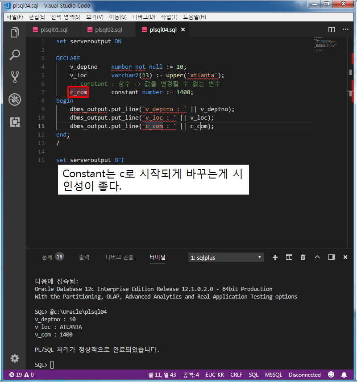Switch to the plsql01.sql tab
This screenshot has height=382, width=357.
tap(54, 30)
